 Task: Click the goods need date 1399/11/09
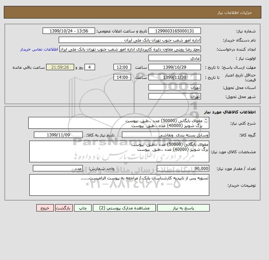58,135
